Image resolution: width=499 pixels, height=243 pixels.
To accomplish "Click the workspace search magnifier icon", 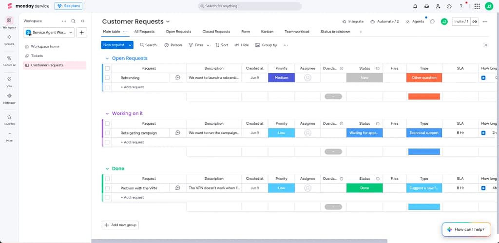I will click(73, 21).
